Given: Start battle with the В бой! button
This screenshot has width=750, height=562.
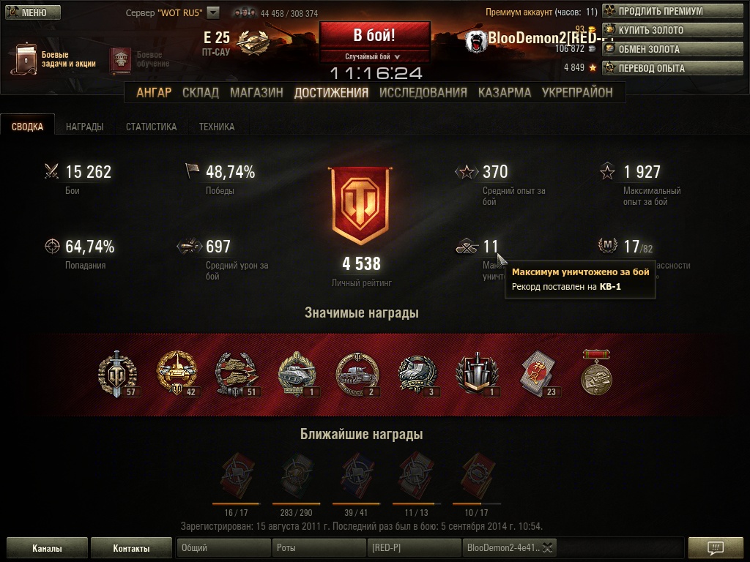Looking at the screenshot, I should (375, 36).
